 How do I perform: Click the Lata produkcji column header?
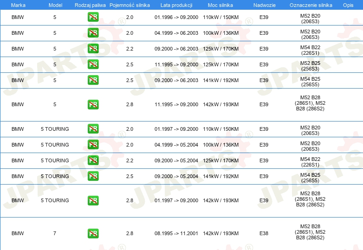tap(176, 5)
